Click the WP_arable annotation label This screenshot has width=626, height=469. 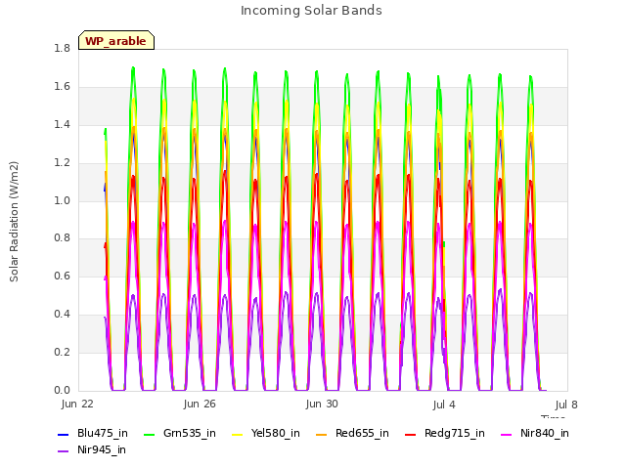tap(116, 41)
